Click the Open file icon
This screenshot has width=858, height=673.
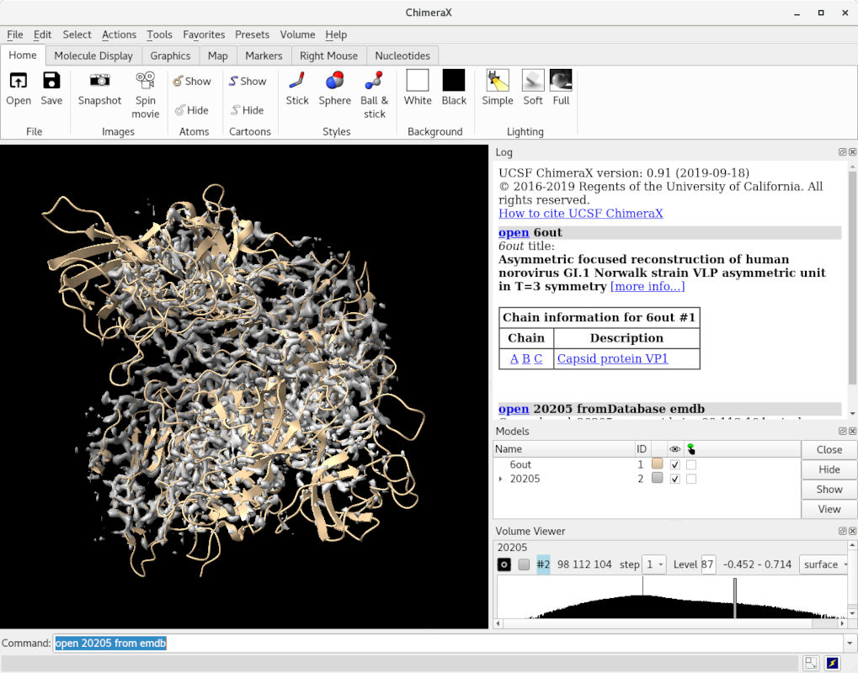(x=18, y=81)
